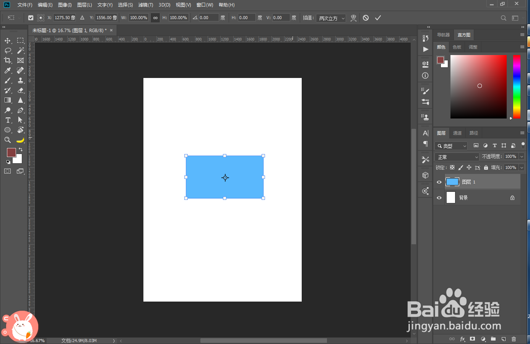Image resolution: width=530 pixels, height=344 pixels.
Task: Hide 背景 layer visibility
Action: [x=439, y=198]
